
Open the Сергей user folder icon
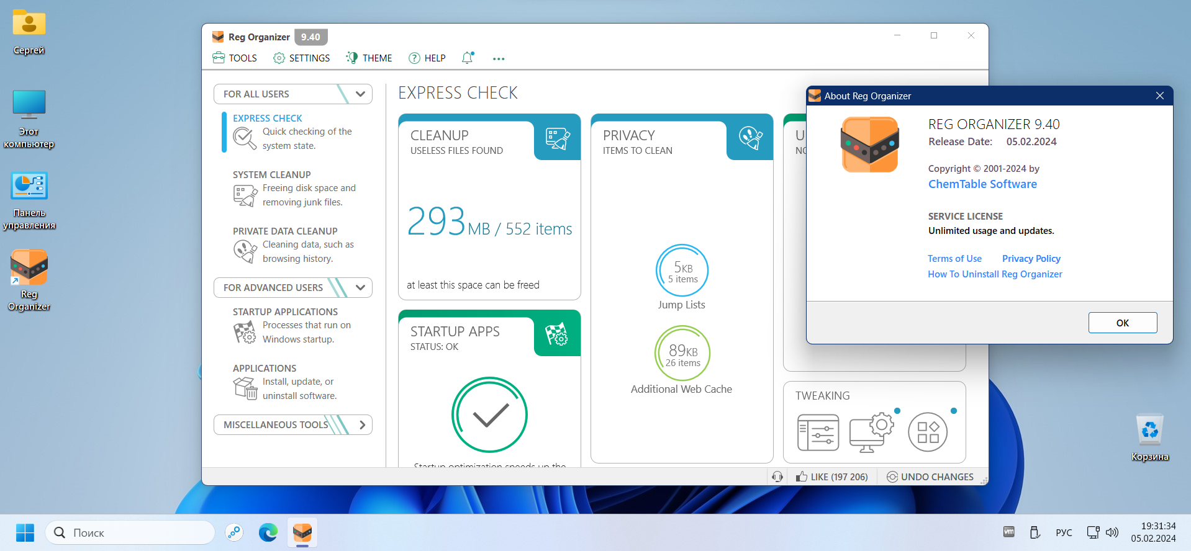[x=29, y=32]
